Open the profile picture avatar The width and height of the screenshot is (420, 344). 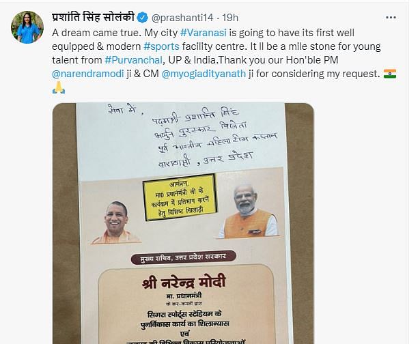coord(27,27)
